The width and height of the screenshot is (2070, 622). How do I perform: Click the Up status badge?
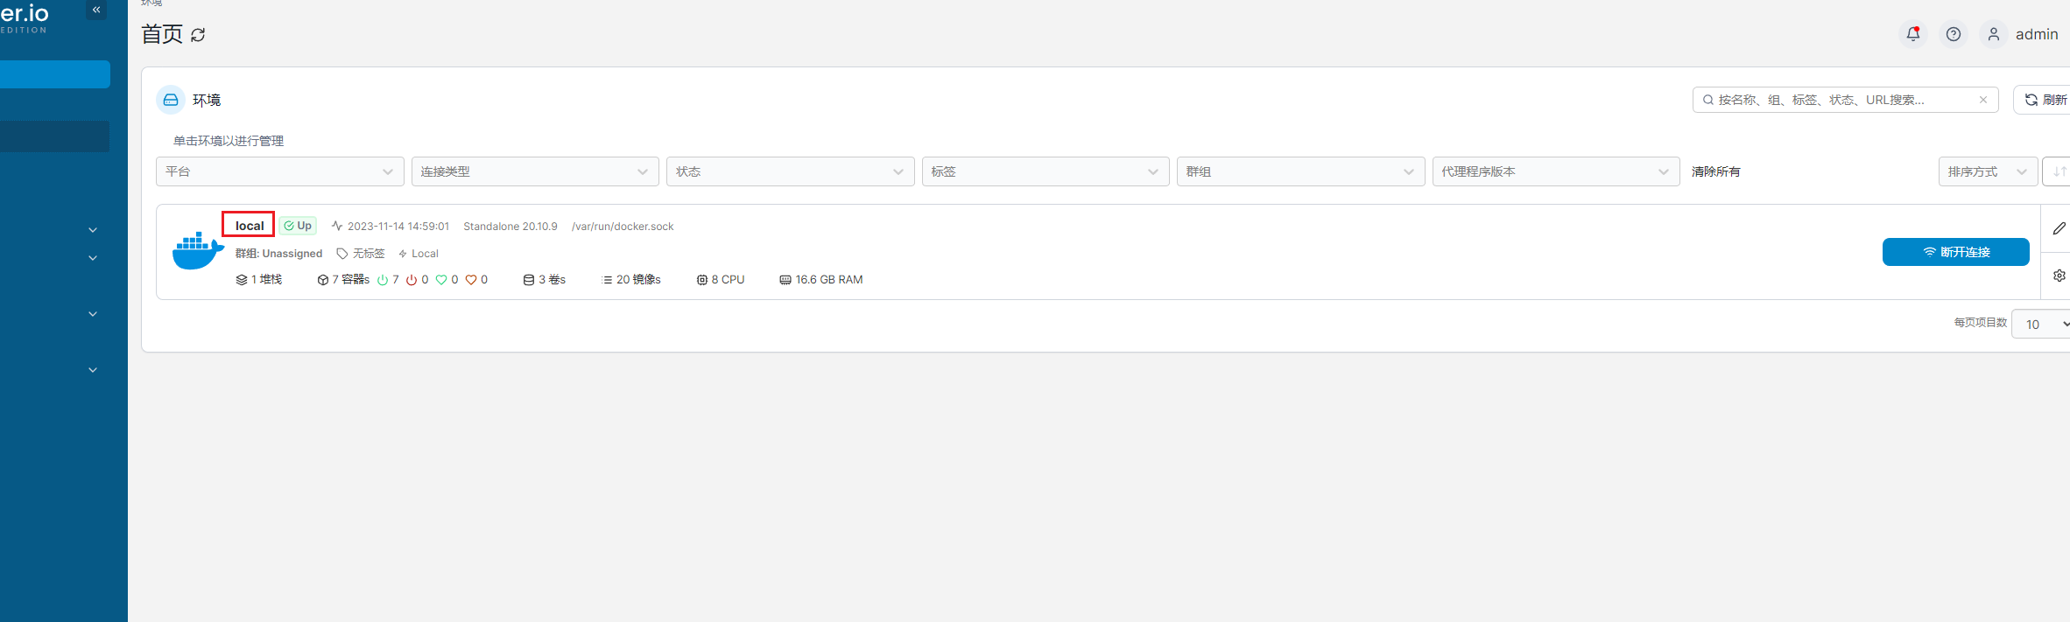298,226
